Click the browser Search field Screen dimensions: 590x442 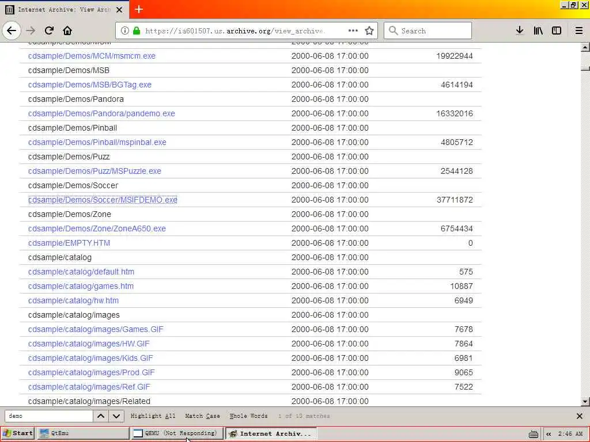pyautogui.click(x=428, y=31)
